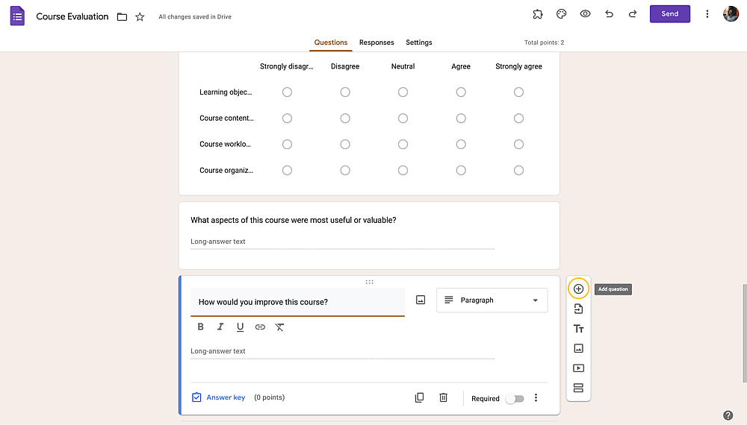Select Strongly agree for Course organization row
Screen dimensions: 747x425
point(519,170)
